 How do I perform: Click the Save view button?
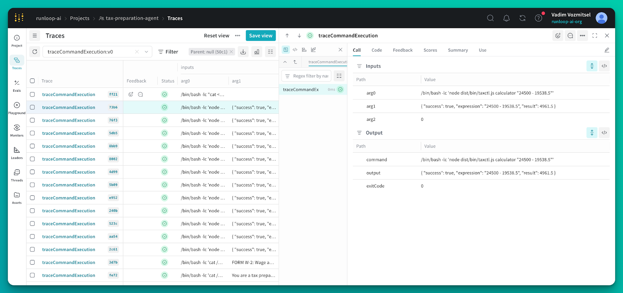pos(260,35)
